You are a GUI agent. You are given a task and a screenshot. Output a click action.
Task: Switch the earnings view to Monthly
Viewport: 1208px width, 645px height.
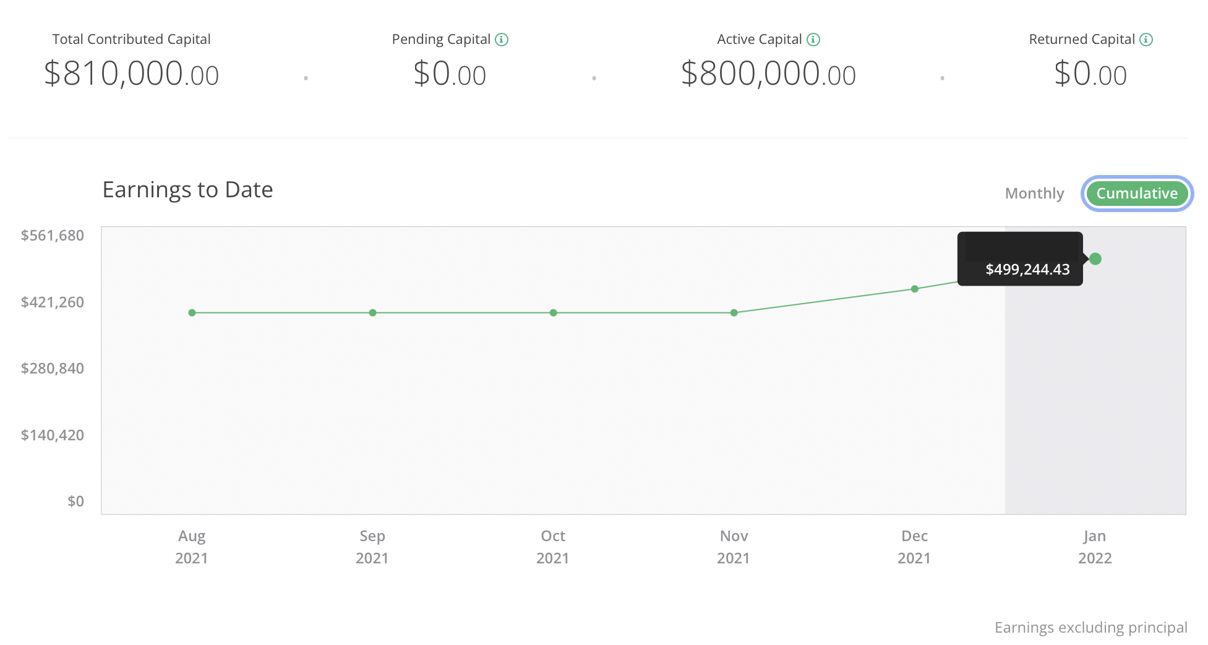click(x=1034, y=193)
